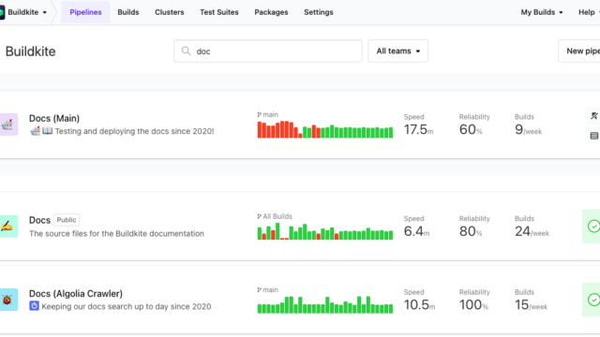Click the Docs (Main) ship pipeline icon
The height and width of the screenshot is (337, 600).
point(8,125)
